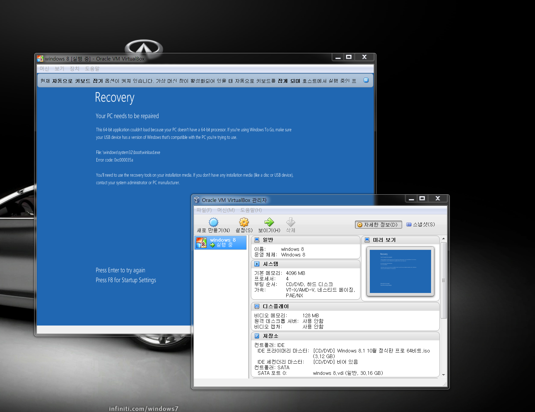Click the General (일반) header title
535x412 pixels.
268,240
